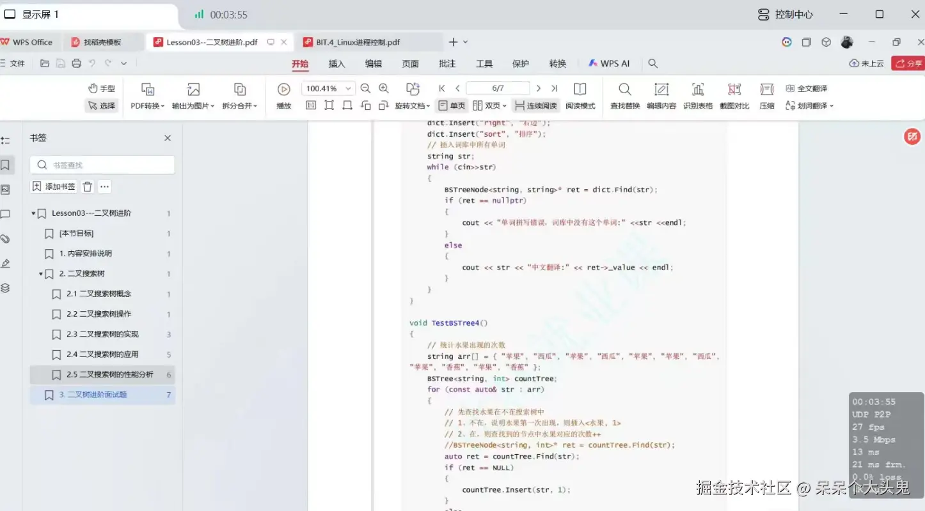Select bookmark 2.3 二叉搜索树的实现

[x=102, y=334]
